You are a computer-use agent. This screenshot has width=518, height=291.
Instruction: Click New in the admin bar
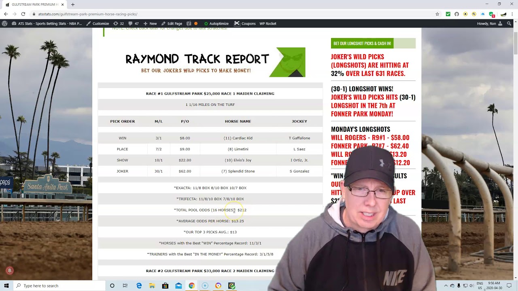tap(150, 23)
